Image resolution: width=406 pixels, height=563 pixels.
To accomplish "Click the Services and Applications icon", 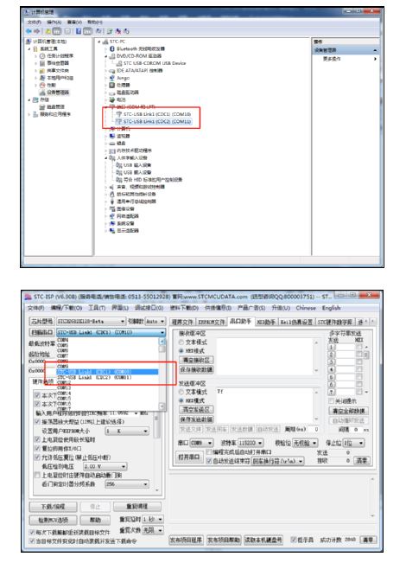I will click(35, 114).
